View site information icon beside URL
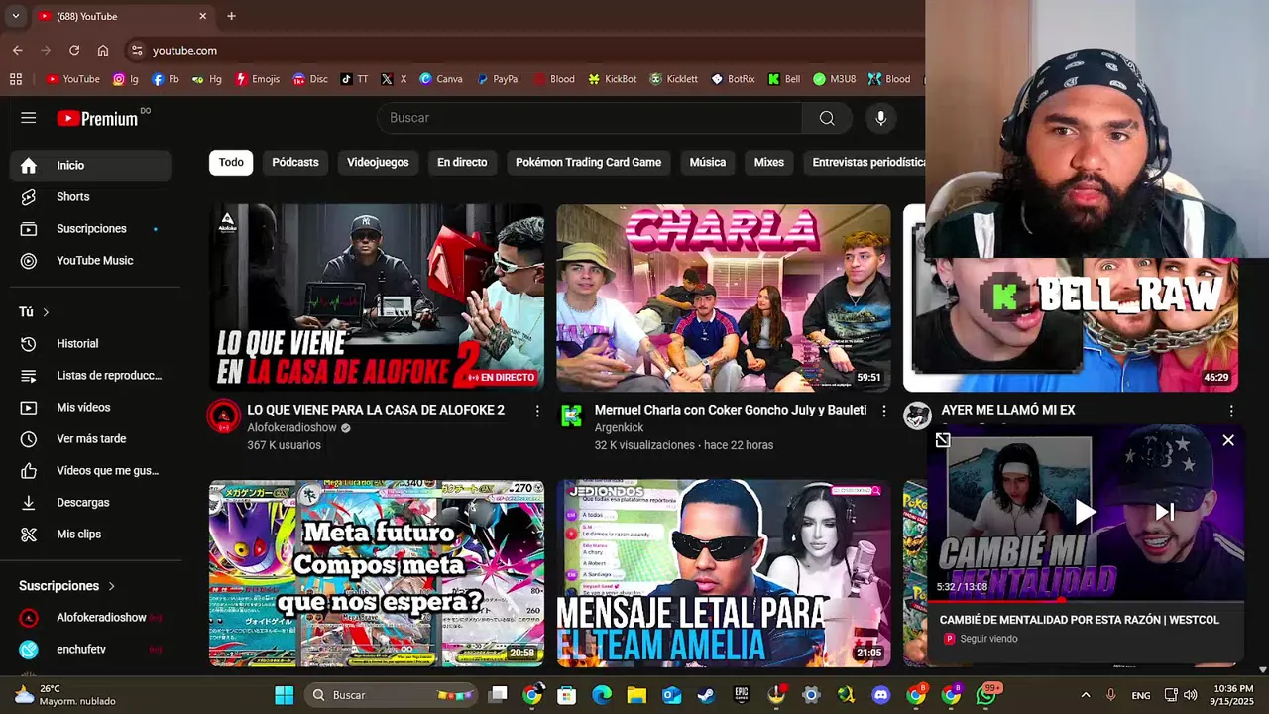 pyautogui.click(x=137, y=50)
